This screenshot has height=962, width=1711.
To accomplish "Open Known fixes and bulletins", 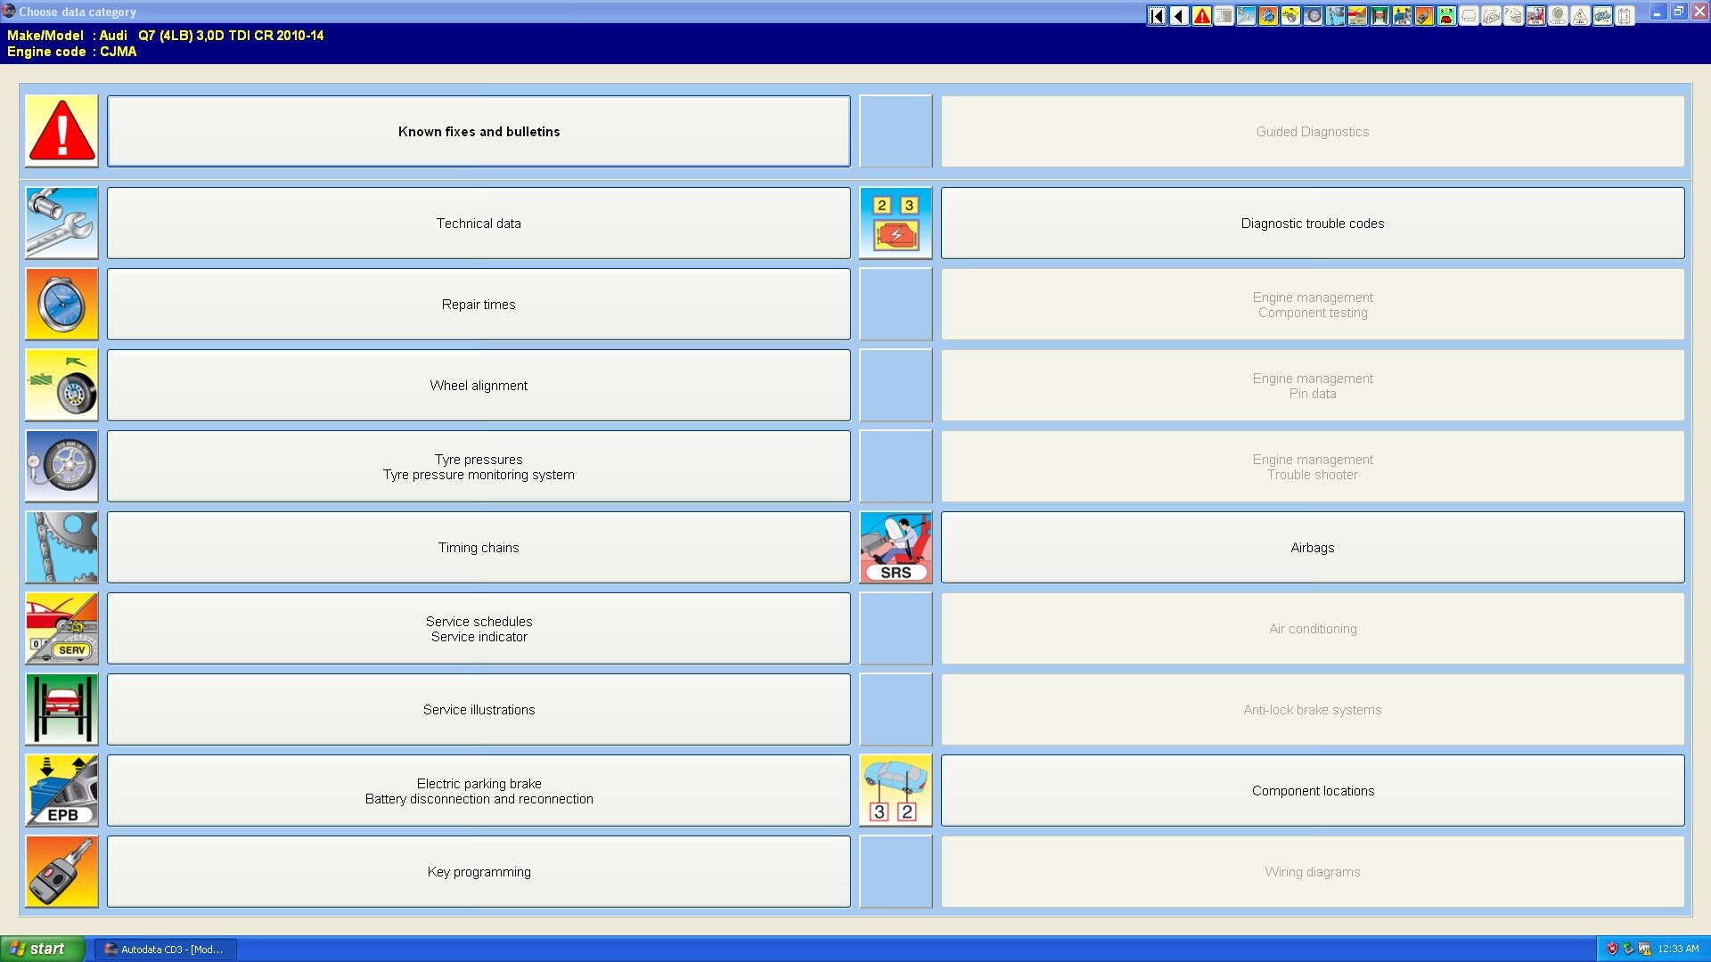I will [x=479, y=131].
